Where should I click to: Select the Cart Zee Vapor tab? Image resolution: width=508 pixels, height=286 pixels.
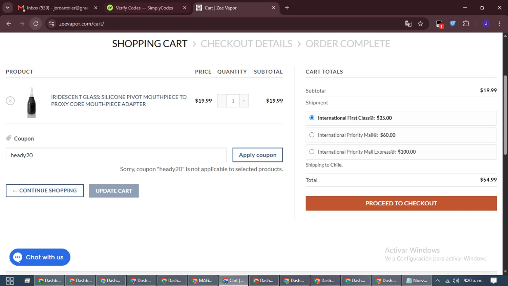click(x=234, y=8)
